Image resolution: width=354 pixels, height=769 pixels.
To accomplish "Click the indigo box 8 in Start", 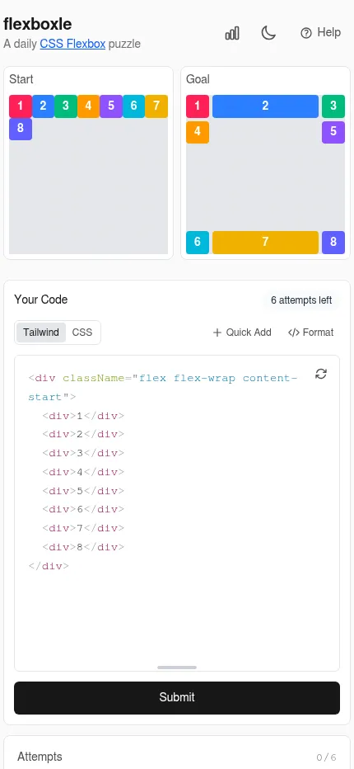I will [21, 129].
